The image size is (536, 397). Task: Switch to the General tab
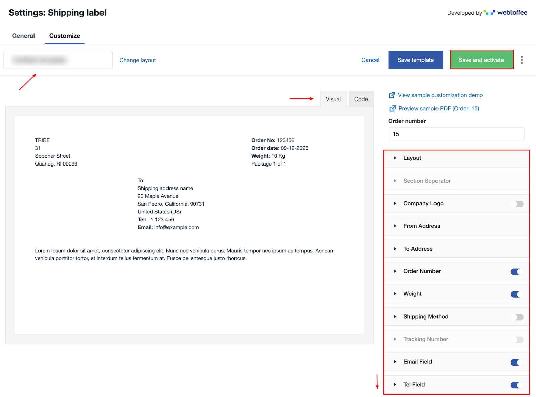[23, 36]
